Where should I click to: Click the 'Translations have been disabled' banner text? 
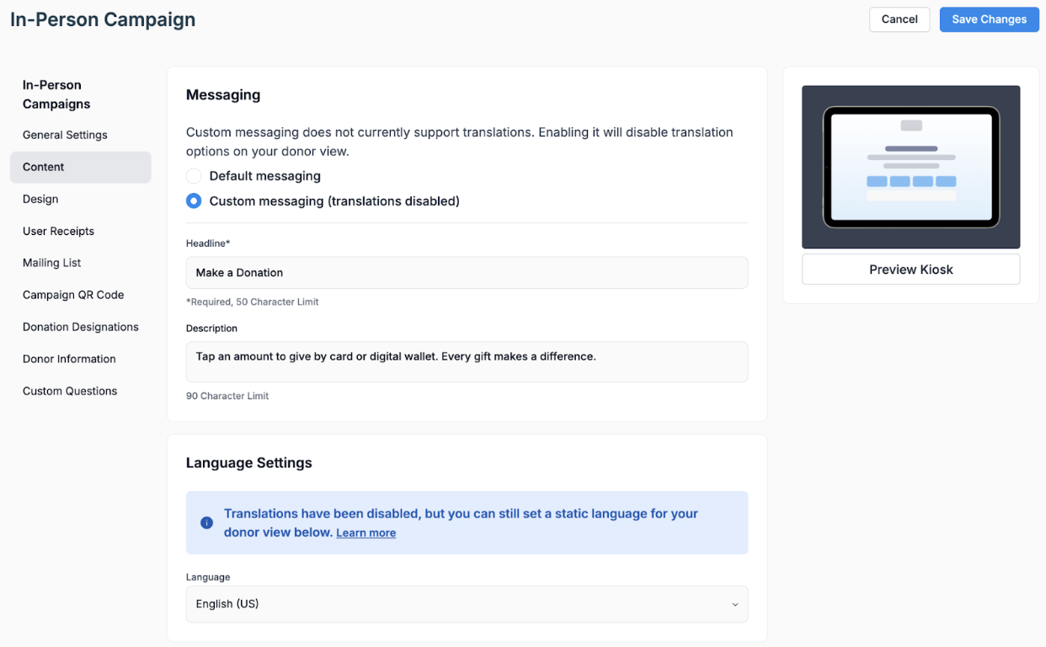pyautogui.click(x=461, y=523)
